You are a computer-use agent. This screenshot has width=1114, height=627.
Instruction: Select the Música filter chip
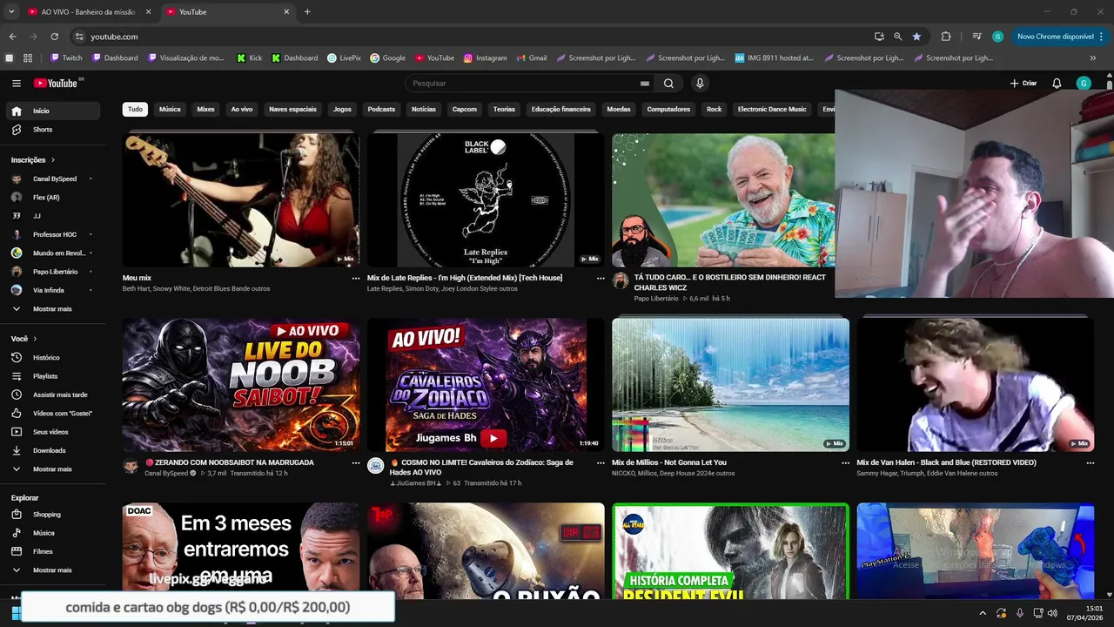pyautogui.click(x=170, y=110)
